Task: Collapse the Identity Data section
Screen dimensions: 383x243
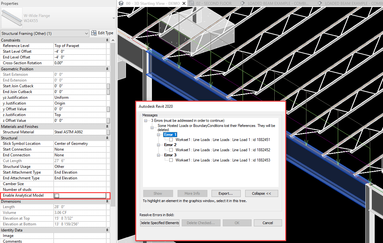Action: click(x=107, y=230)
